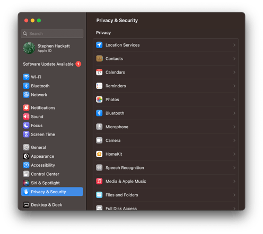
Task: Select Notifications in the sidebar
Action: (x=52, y=107)
